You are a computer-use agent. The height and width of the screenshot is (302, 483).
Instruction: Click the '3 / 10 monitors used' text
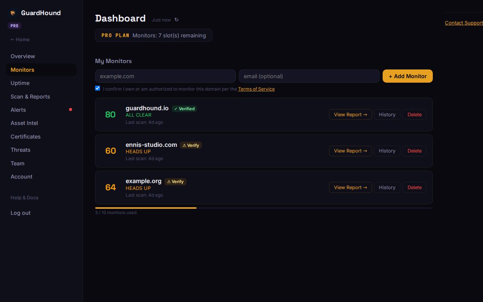tap(116, 213)
